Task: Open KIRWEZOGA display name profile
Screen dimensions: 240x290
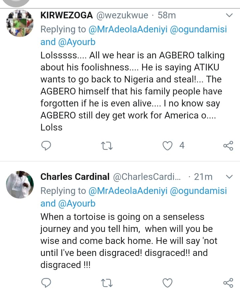Action: tap(66, 15)
